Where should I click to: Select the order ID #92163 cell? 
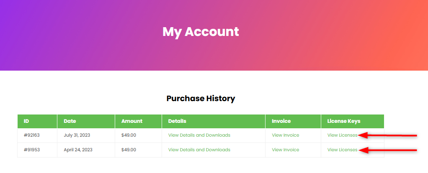click(x=31, y=135)
